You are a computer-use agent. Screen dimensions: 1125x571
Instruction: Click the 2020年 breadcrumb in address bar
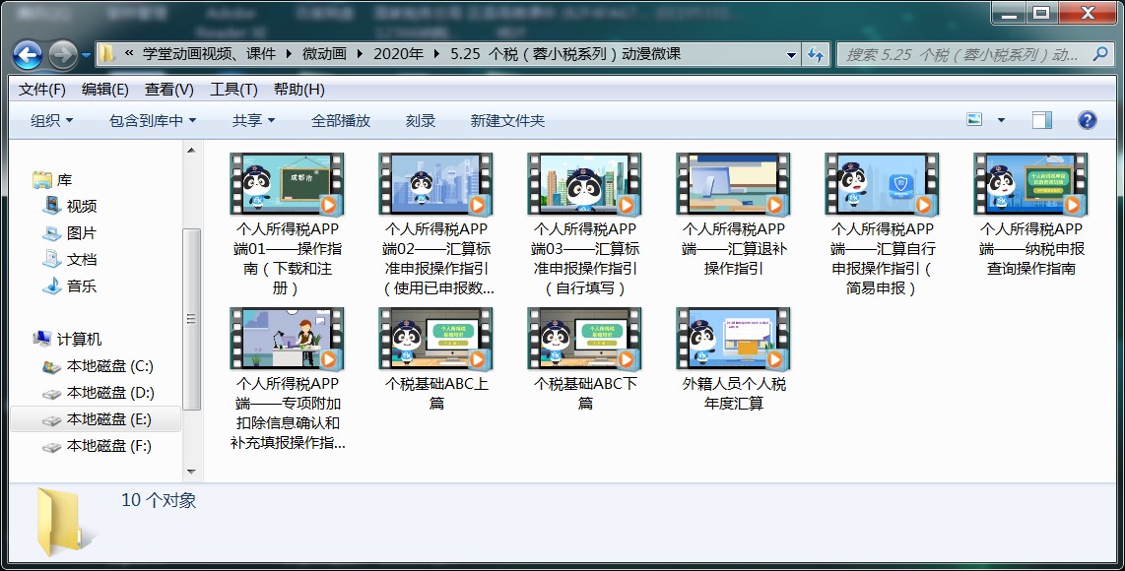pyautogui.click(x=398, y=54)
